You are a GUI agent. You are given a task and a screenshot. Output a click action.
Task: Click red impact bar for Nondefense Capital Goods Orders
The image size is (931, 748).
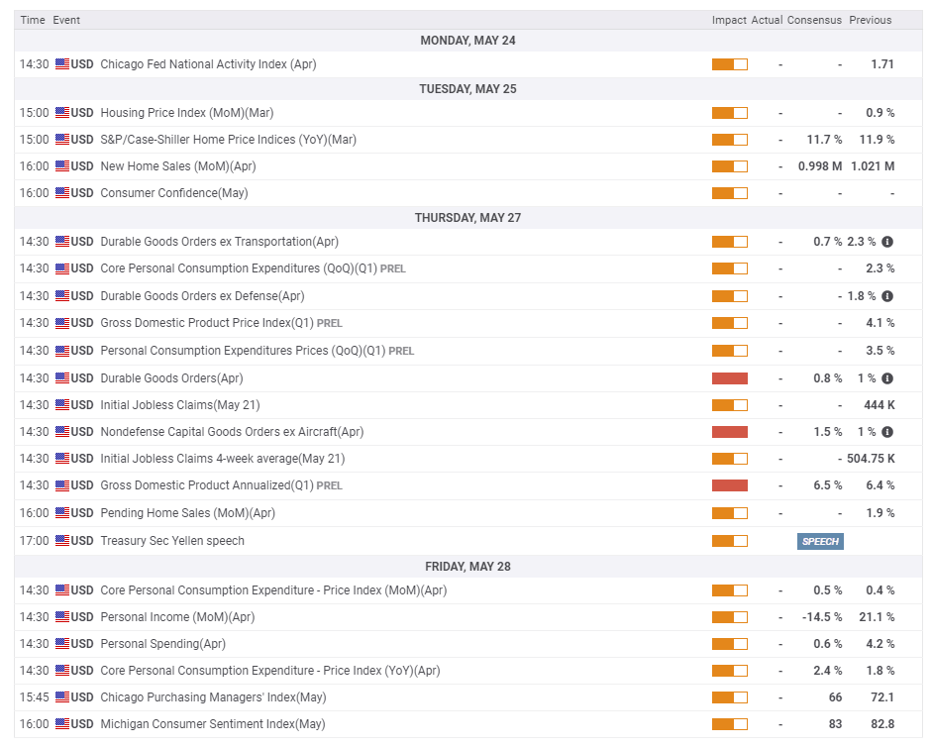(x=729, y=432)
